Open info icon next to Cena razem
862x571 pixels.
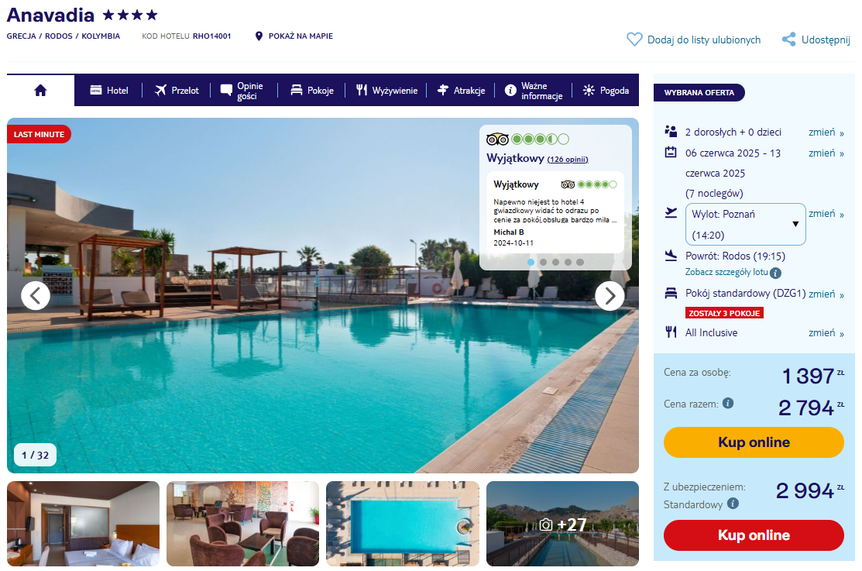[728, 403]
